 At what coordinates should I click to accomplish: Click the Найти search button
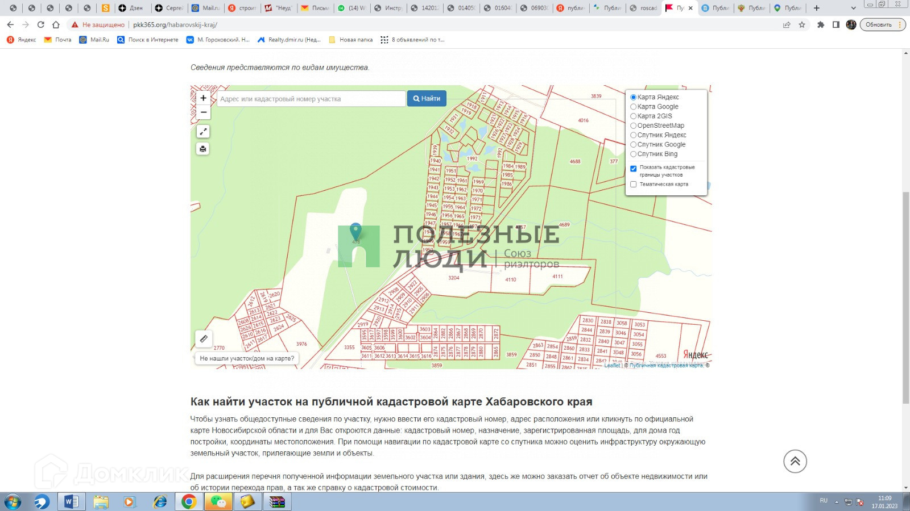(x=427, y=99)
